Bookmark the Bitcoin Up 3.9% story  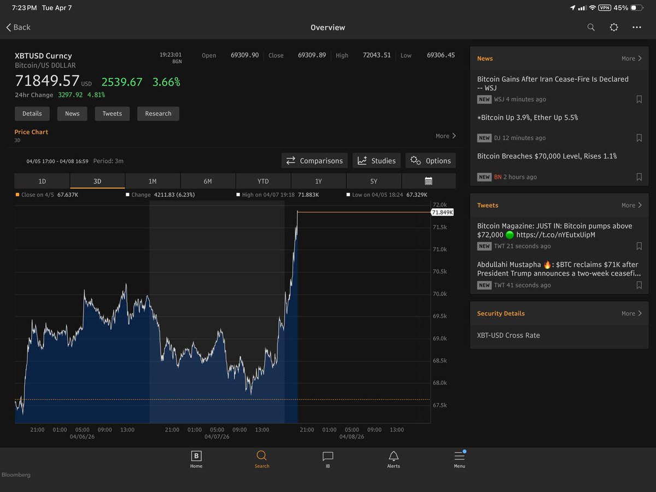[639, 138]
